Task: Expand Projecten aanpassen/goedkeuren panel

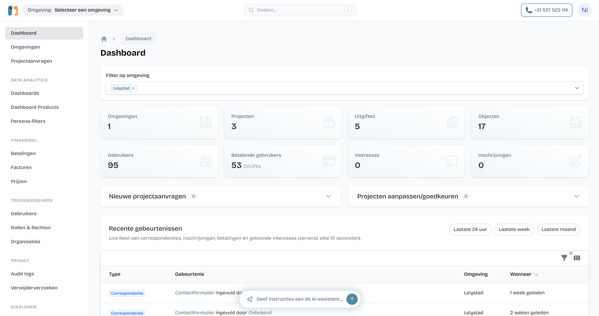Action: (x=469, y=196)
